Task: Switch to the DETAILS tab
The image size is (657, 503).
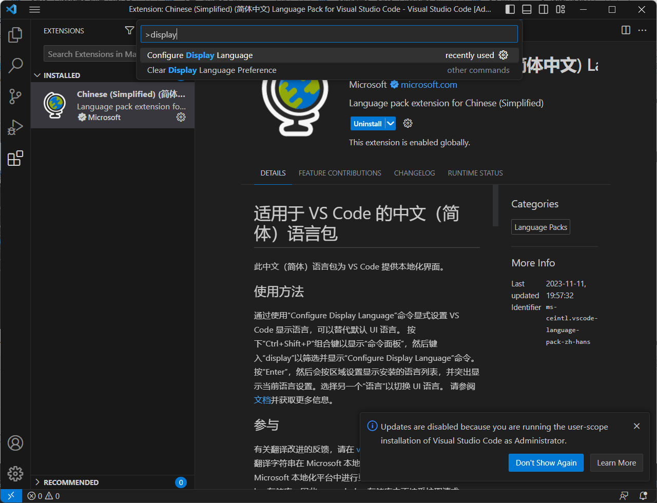Action: coord(273,173)
